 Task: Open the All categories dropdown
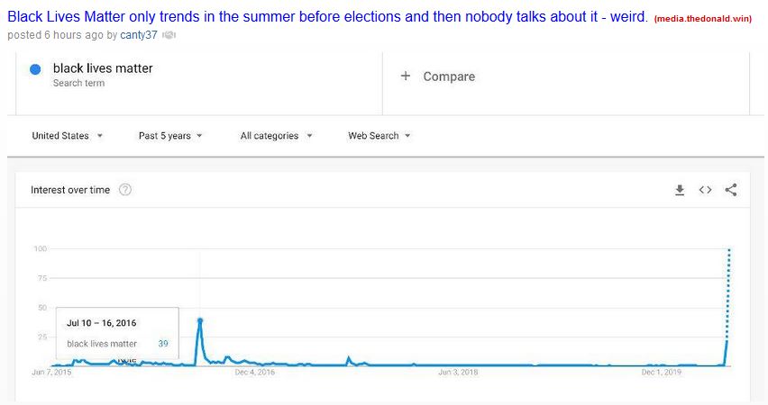click(x=276, y=136)
